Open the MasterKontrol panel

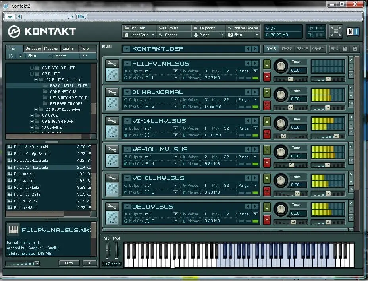pyautogui.click(x=243, y=28)
